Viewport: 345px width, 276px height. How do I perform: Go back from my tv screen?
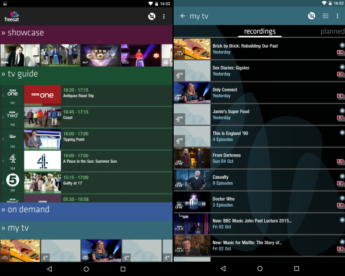click(x=183, y=16)
